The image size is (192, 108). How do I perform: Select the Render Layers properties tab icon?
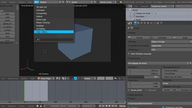[138, 23]
